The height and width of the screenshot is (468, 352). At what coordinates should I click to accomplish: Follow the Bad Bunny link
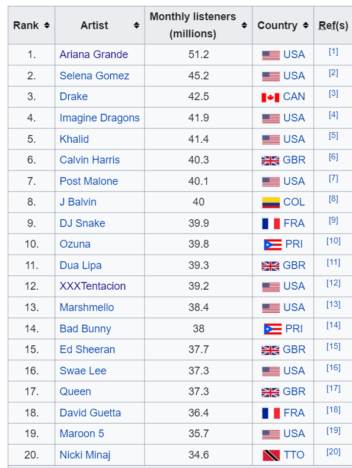point(85,329)
